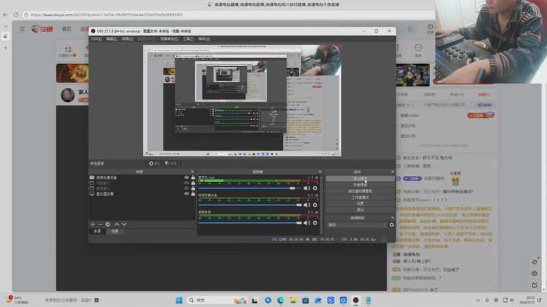Hide the 视频采集设备 source with eye icon
The width and height of the screenshot is (547, 307).
[187, 177]
